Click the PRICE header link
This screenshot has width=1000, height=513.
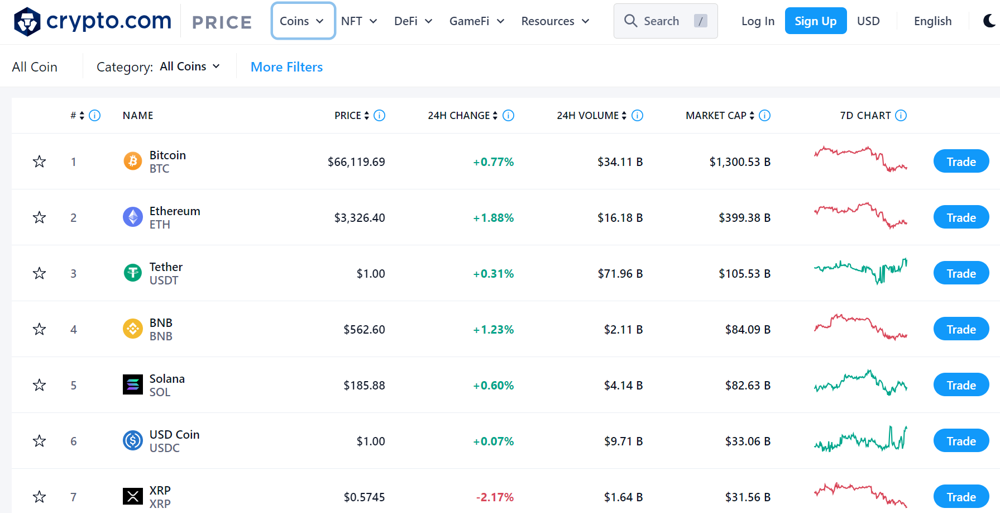coord(222,22)
